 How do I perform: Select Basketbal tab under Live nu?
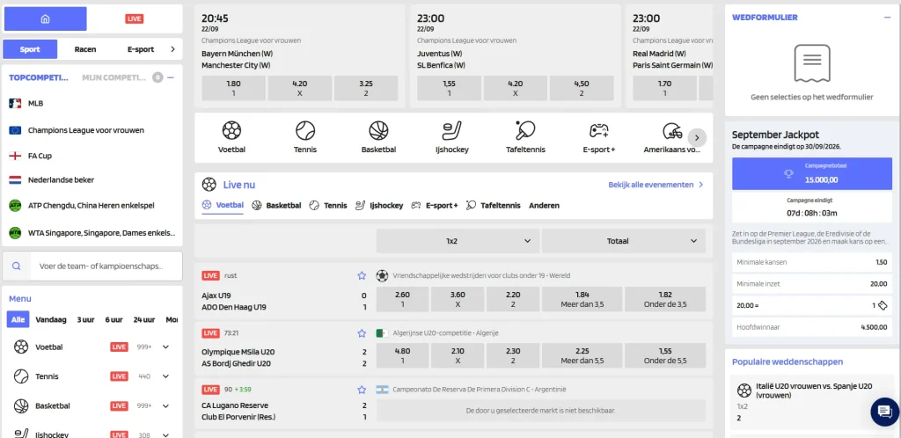(276, 206)
